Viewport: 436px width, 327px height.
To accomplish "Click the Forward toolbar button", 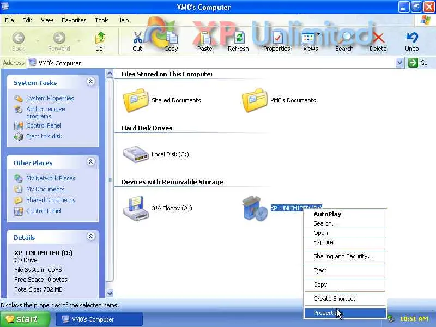I will [59, 41].
